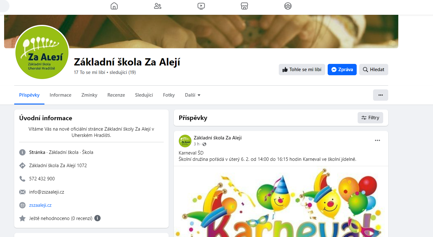The width and height of the screenshot is (433, 237).
Task: Open the Friends icon in top navigation
Action: (x=158, y=6)
